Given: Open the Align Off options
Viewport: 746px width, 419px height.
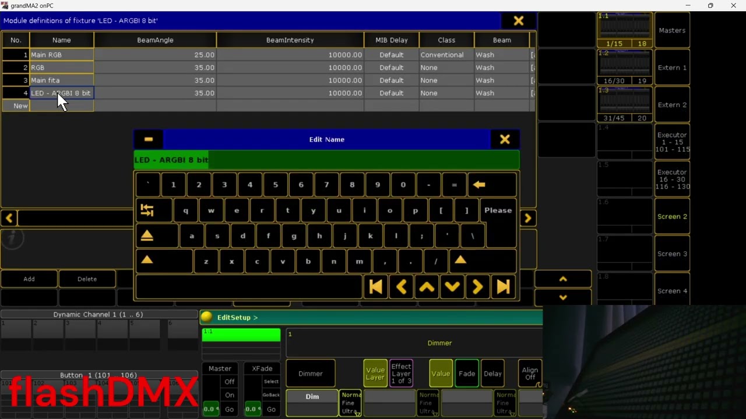Looking at the screenshot, I should 530,374.
